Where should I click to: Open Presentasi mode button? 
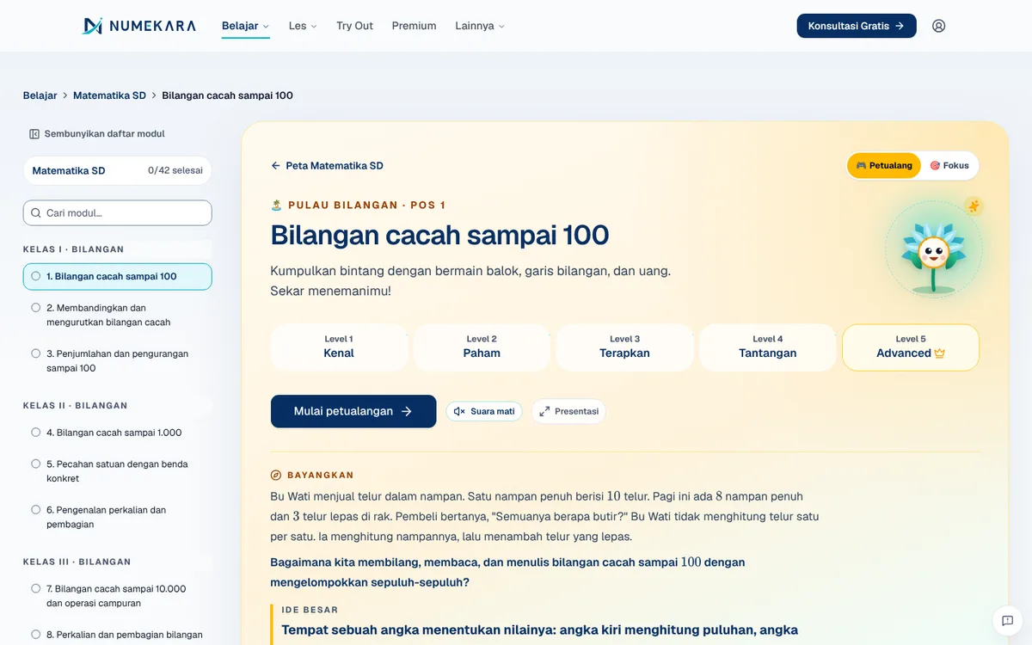tap(568, 412)
